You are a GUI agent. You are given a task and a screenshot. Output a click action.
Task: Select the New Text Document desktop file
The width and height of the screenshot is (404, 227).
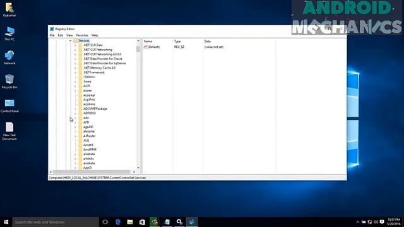click(x=9, y=131)
